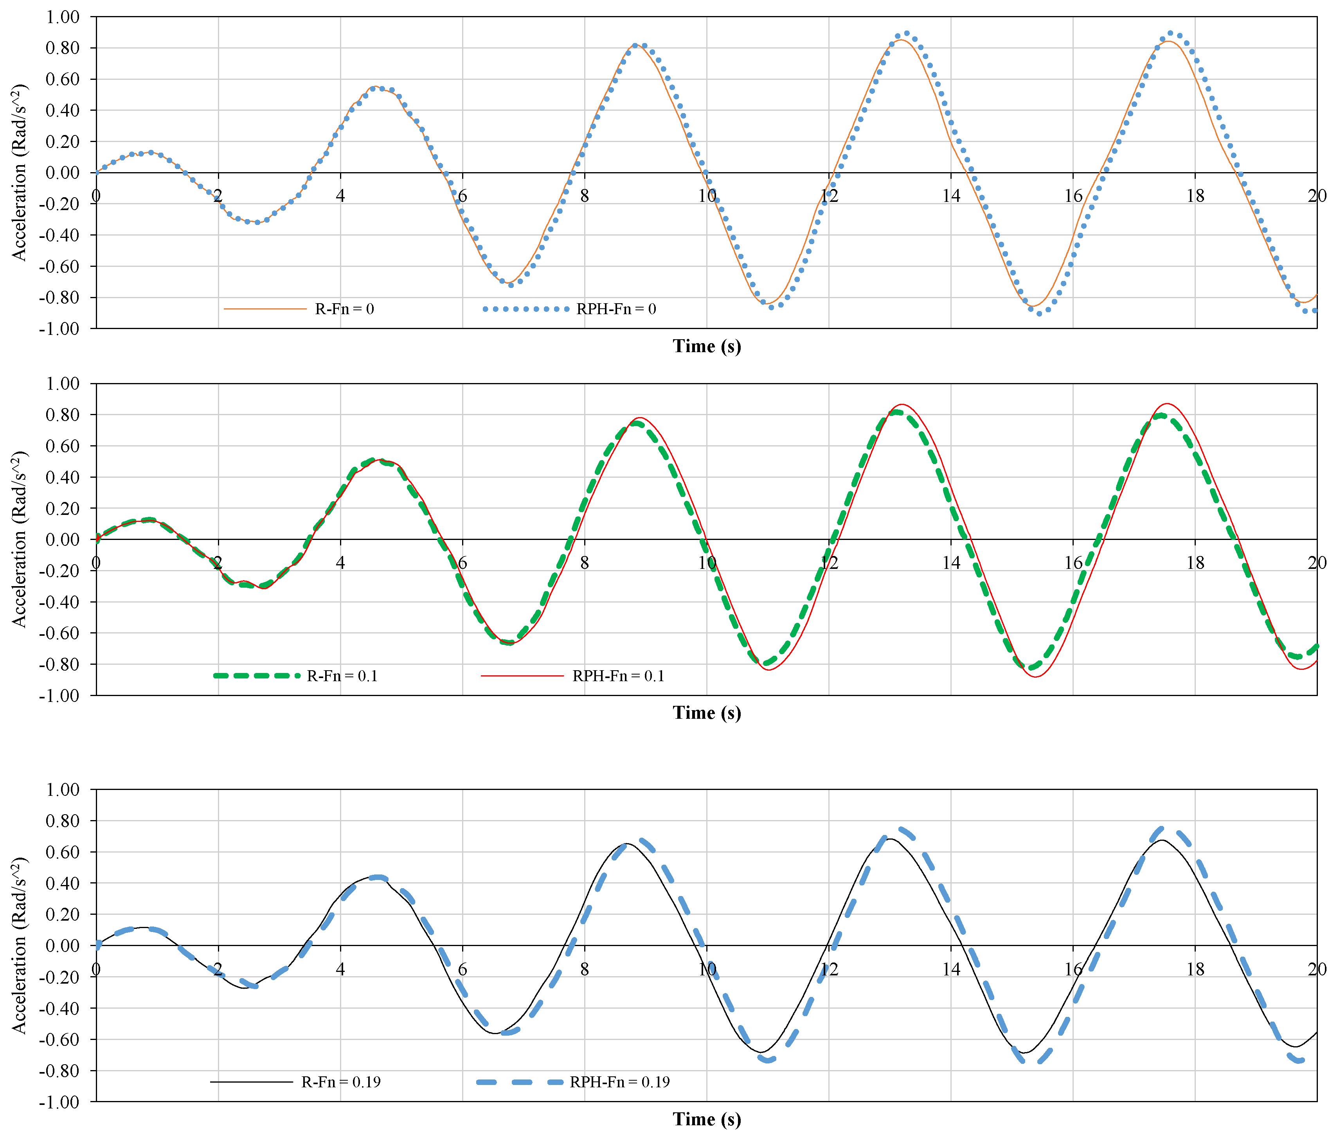The height and width of the screenshot is (1137, 1339).
Task: Click the red legend line sample in middle chart
Action: [x=522, y=675]
